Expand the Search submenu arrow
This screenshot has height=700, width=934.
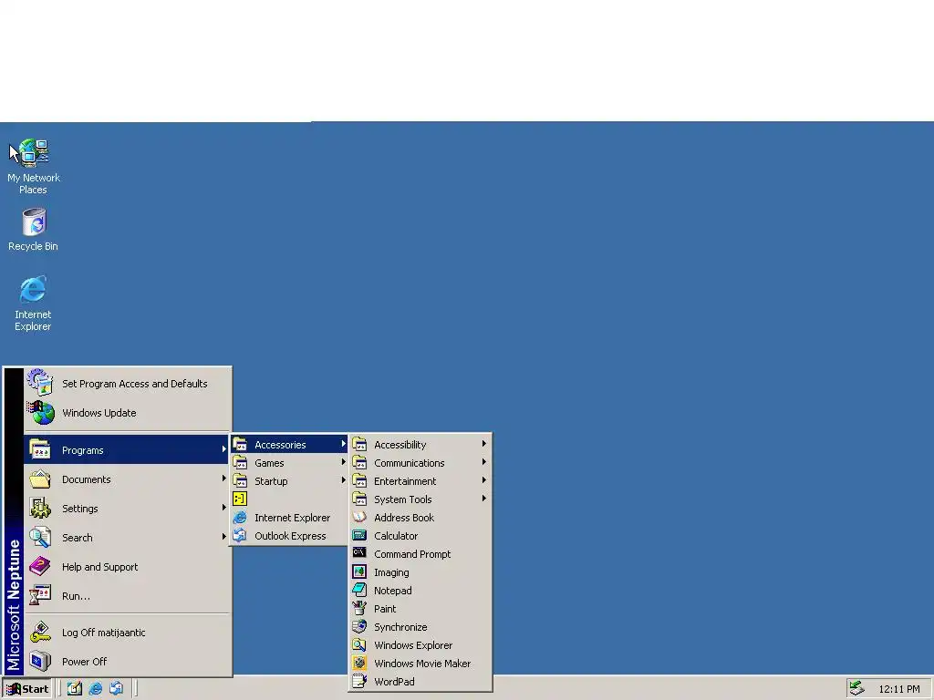224,537
